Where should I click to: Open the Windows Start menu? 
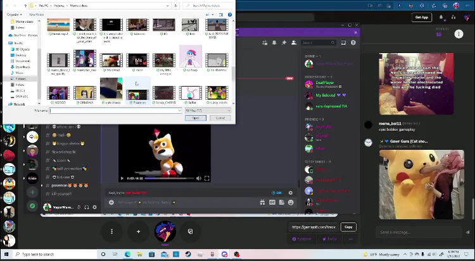point(6,254)
